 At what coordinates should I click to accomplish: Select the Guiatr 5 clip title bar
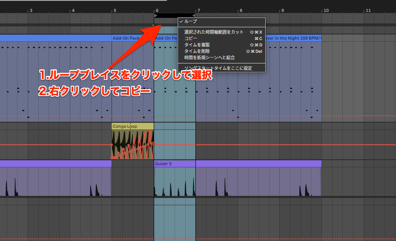175,164
